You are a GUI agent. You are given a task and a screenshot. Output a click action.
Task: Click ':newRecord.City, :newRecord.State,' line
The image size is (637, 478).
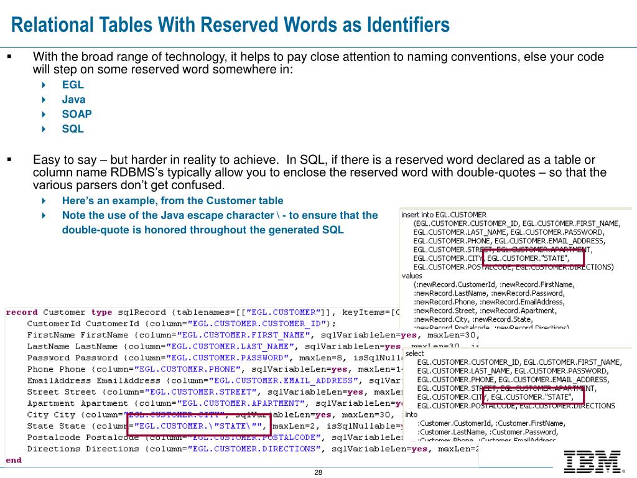point(473,319)
